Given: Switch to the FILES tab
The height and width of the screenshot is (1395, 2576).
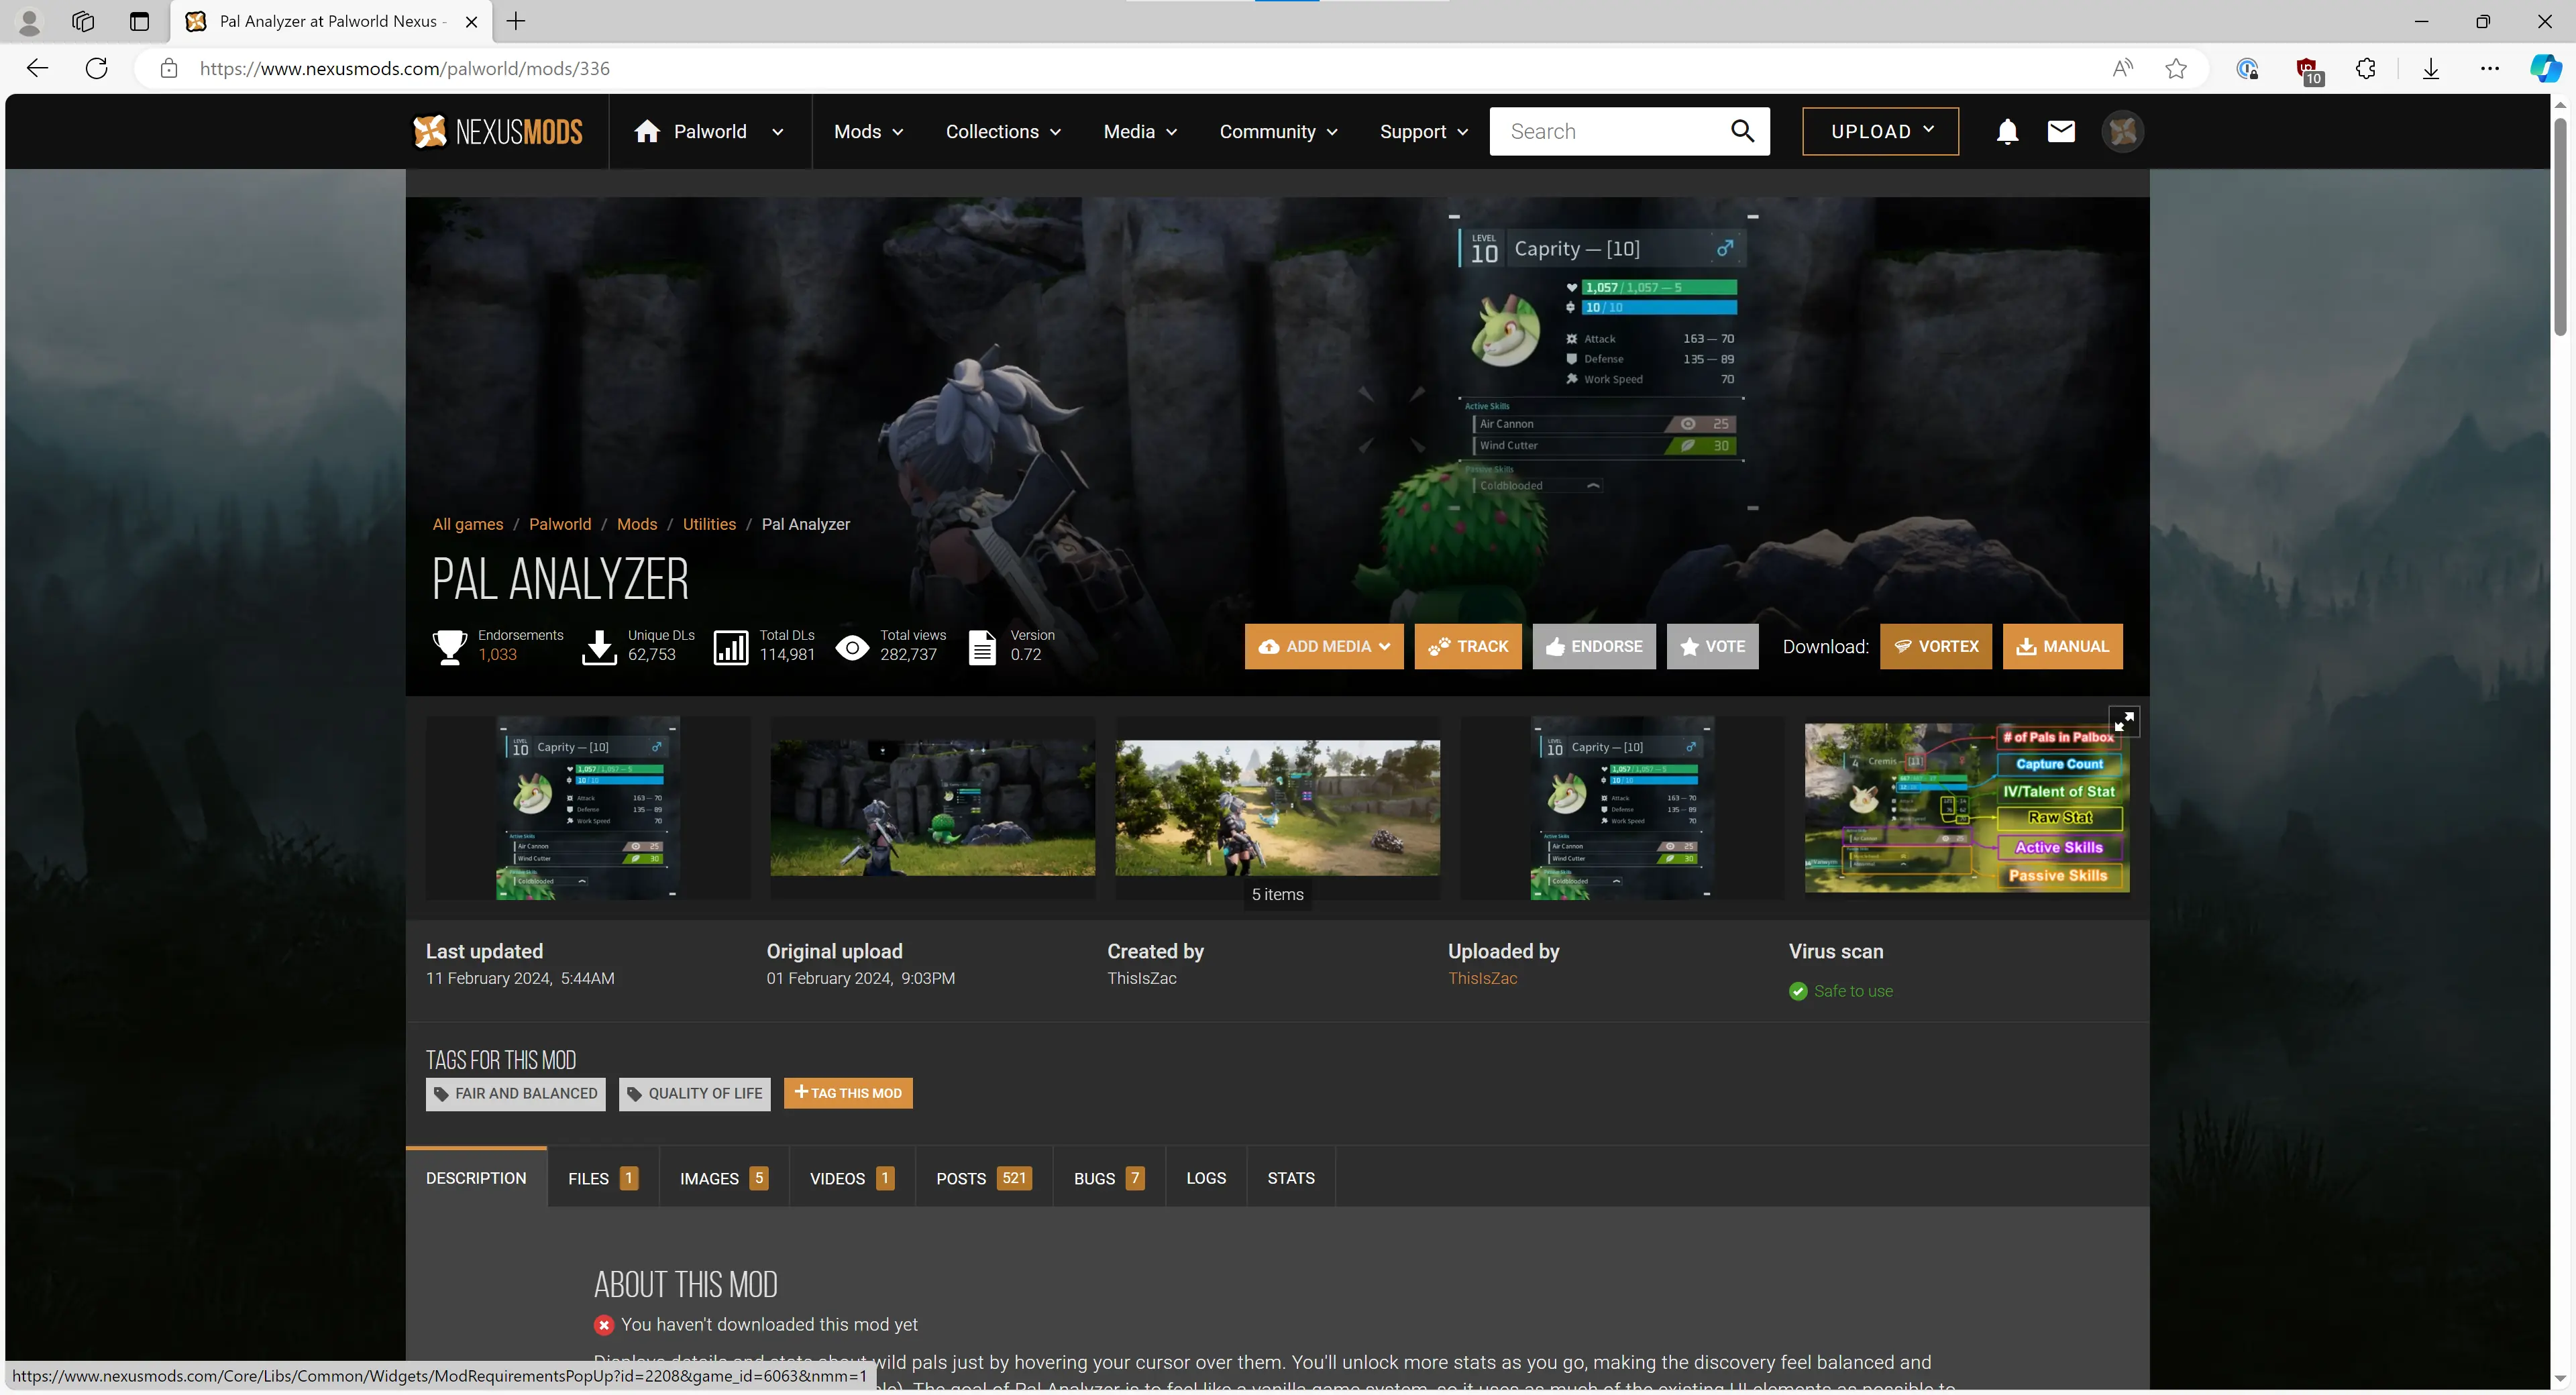Looking at the screenshot, I should tap(603, 1178).
